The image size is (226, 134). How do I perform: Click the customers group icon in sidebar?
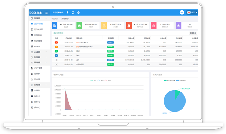tap(32, 46)
